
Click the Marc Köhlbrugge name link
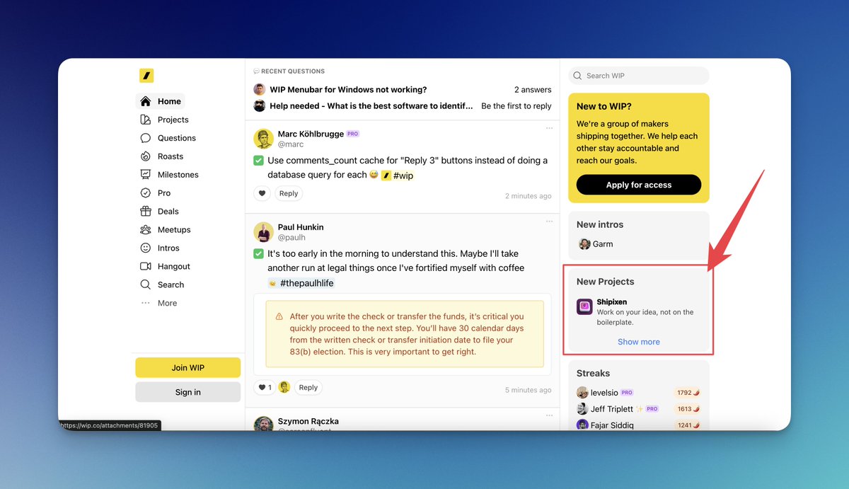[311, 134]
